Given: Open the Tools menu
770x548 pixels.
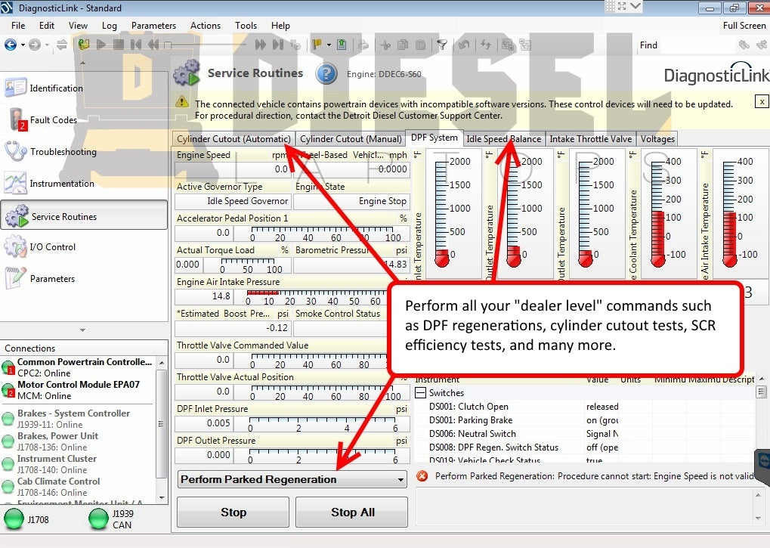Looking at the screenshot, I should [x=246, y=26].
